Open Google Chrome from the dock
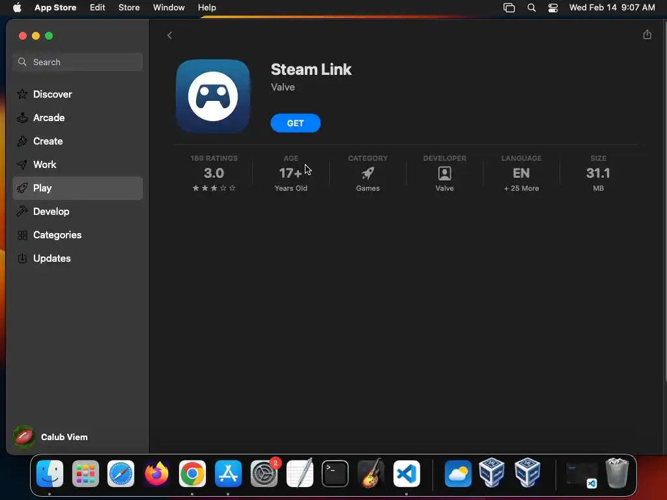The height and width of the screenshot is (500, 667). click(192, 473)
